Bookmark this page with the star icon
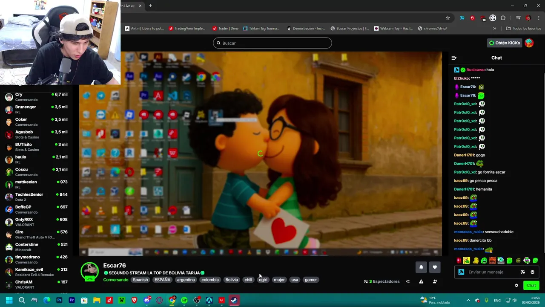Image resolution: width=545 pixels, height=307 pixels. pyautogui.click(x=447, y=18)
